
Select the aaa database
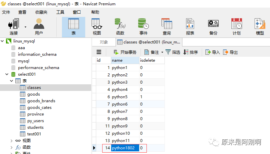point(21,48)
